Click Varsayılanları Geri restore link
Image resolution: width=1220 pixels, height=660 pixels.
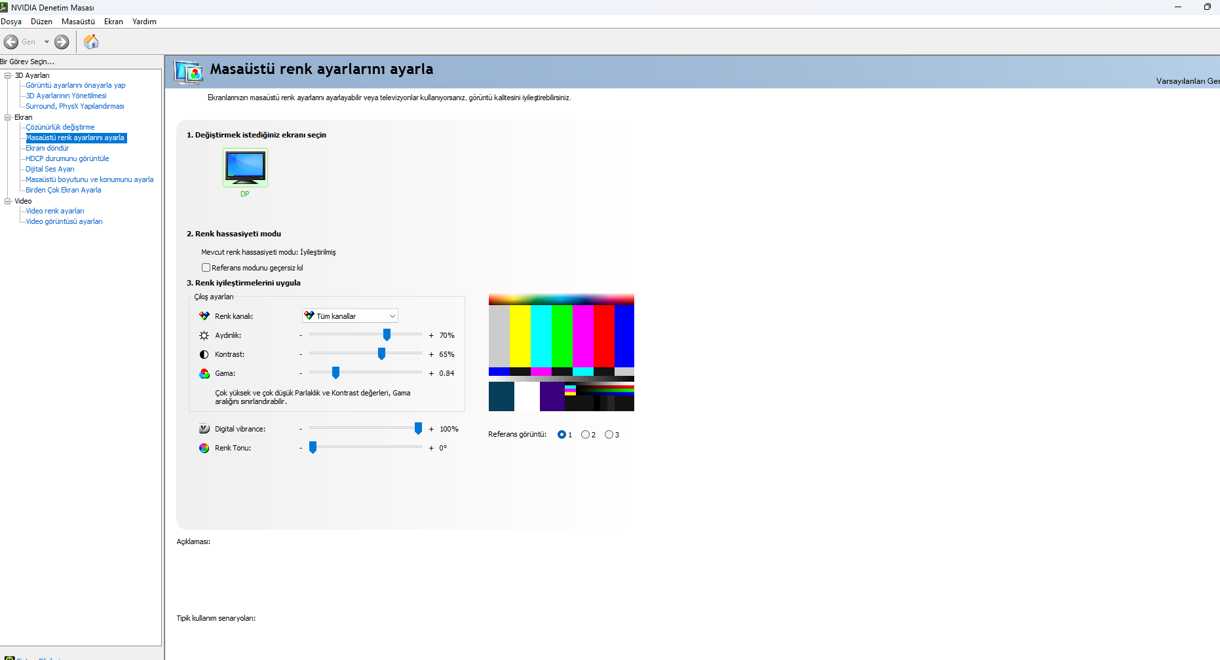1188,81
